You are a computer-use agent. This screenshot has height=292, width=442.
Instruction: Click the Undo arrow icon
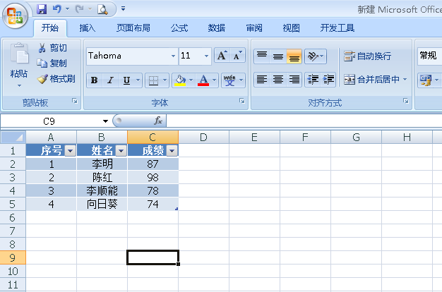[x=56, y=9]
